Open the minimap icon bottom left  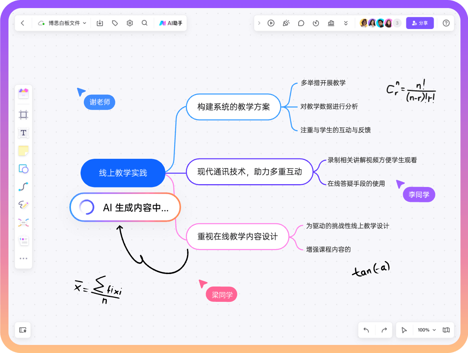point(23,330)
